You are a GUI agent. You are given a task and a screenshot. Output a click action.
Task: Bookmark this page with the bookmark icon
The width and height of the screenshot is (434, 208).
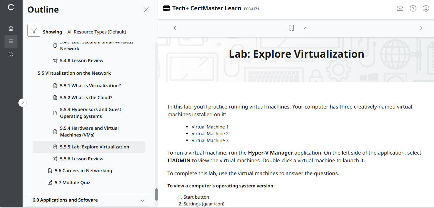(x=291, y=28)
